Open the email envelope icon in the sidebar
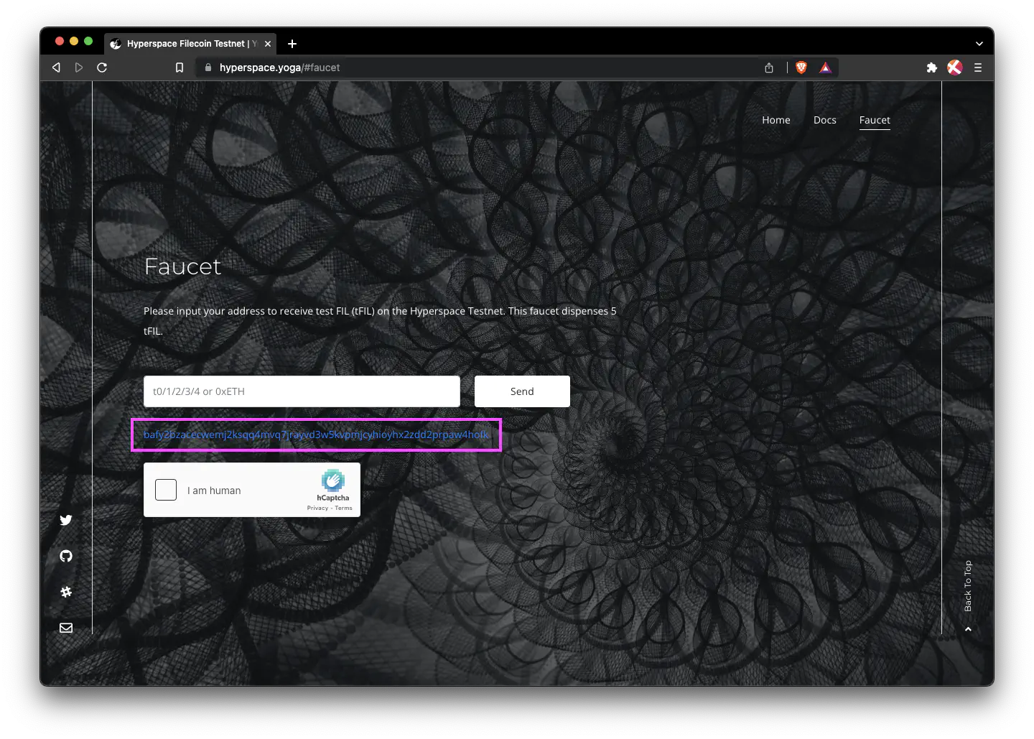 (66, 628)
